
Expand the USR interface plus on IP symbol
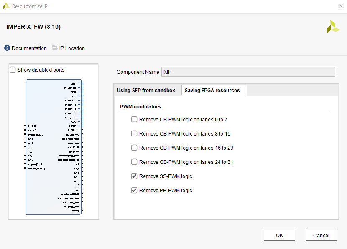pyautogui.click(x=79, y=83)
